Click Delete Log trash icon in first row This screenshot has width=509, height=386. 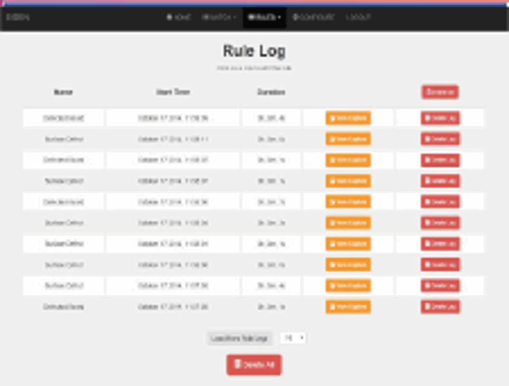tap(428, 118)
